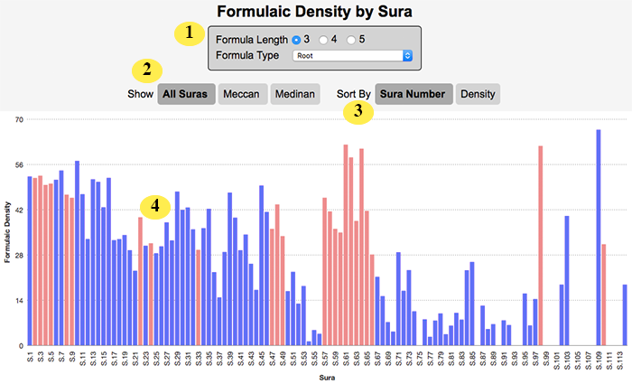The width and height of the screenshot is (632, 384).
Task: Click yellow annotation marker 4
Action: point(155,207)
